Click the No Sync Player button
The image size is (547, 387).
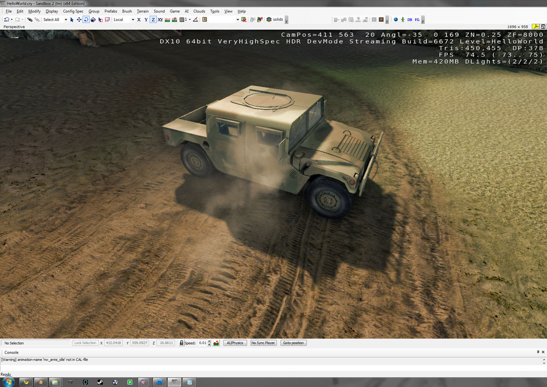[x=263, y=343]
